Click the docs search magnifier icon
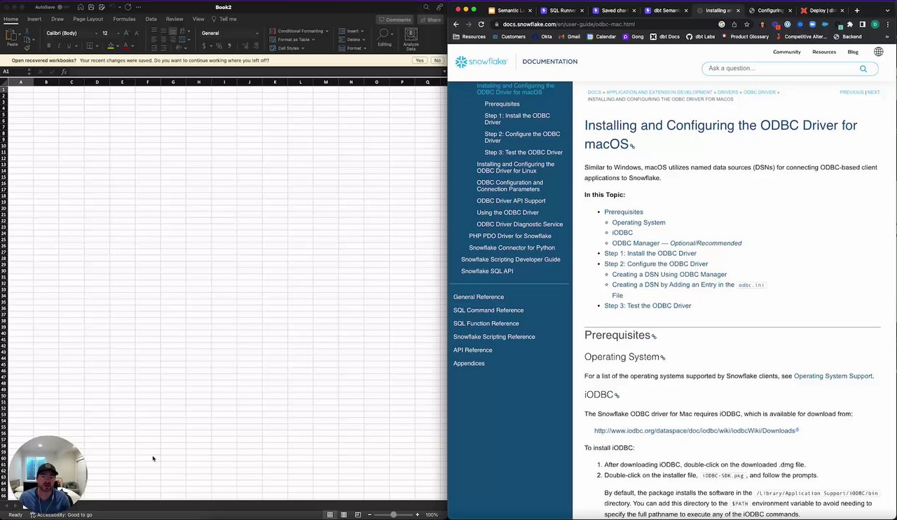This screenshot has width=897, height=520. click(863, 69)
